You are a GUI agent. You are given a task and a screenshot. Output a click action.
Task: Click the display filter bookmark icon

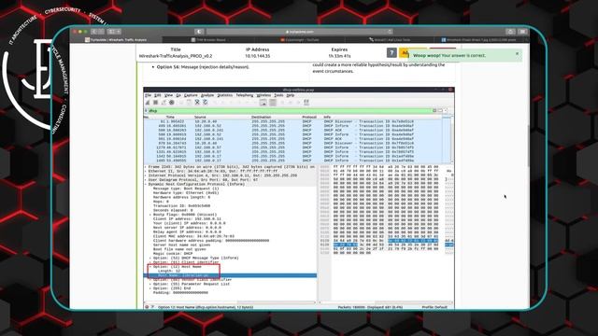[x=146, y=111]
